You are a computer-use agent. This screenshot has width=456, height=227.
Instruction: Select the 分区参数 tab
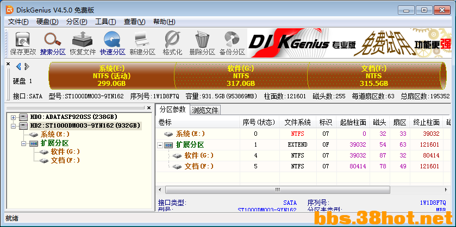pyautogui.click(x=173, y=110)
